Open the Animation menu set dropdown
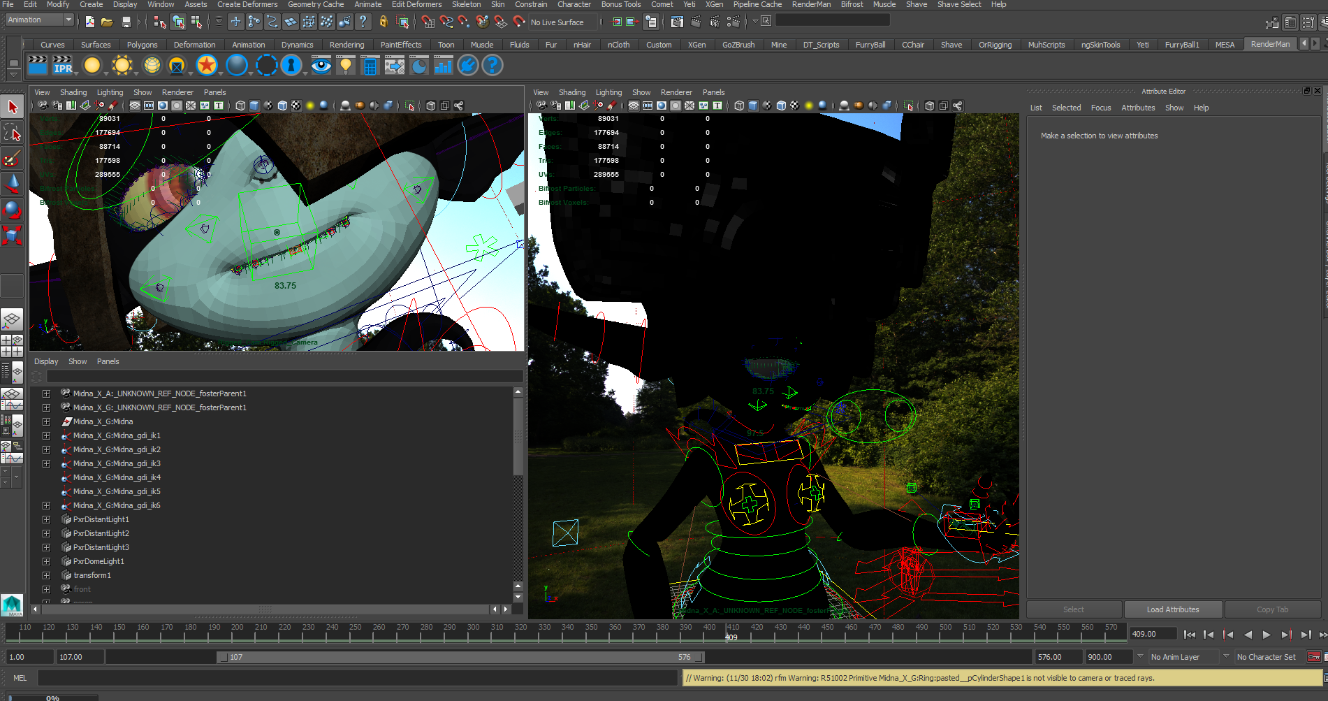Screen dimensions: 1328x701 point(39,20)
